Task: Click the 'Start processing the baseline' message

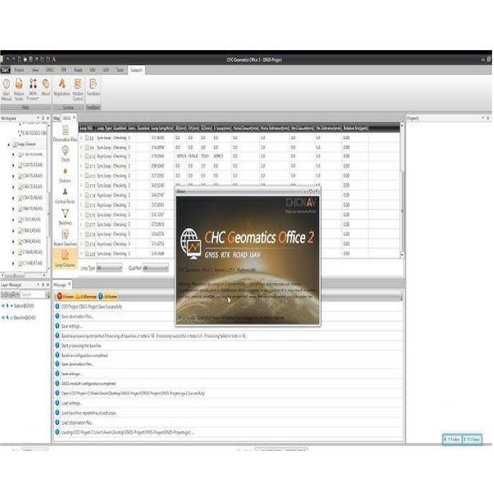Action: pyautogui.click(x=81, y=346)
